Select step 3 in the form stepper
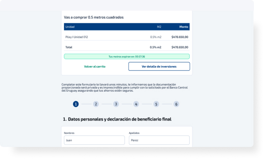Screen dimensions: 265x160 click(116, 104)
